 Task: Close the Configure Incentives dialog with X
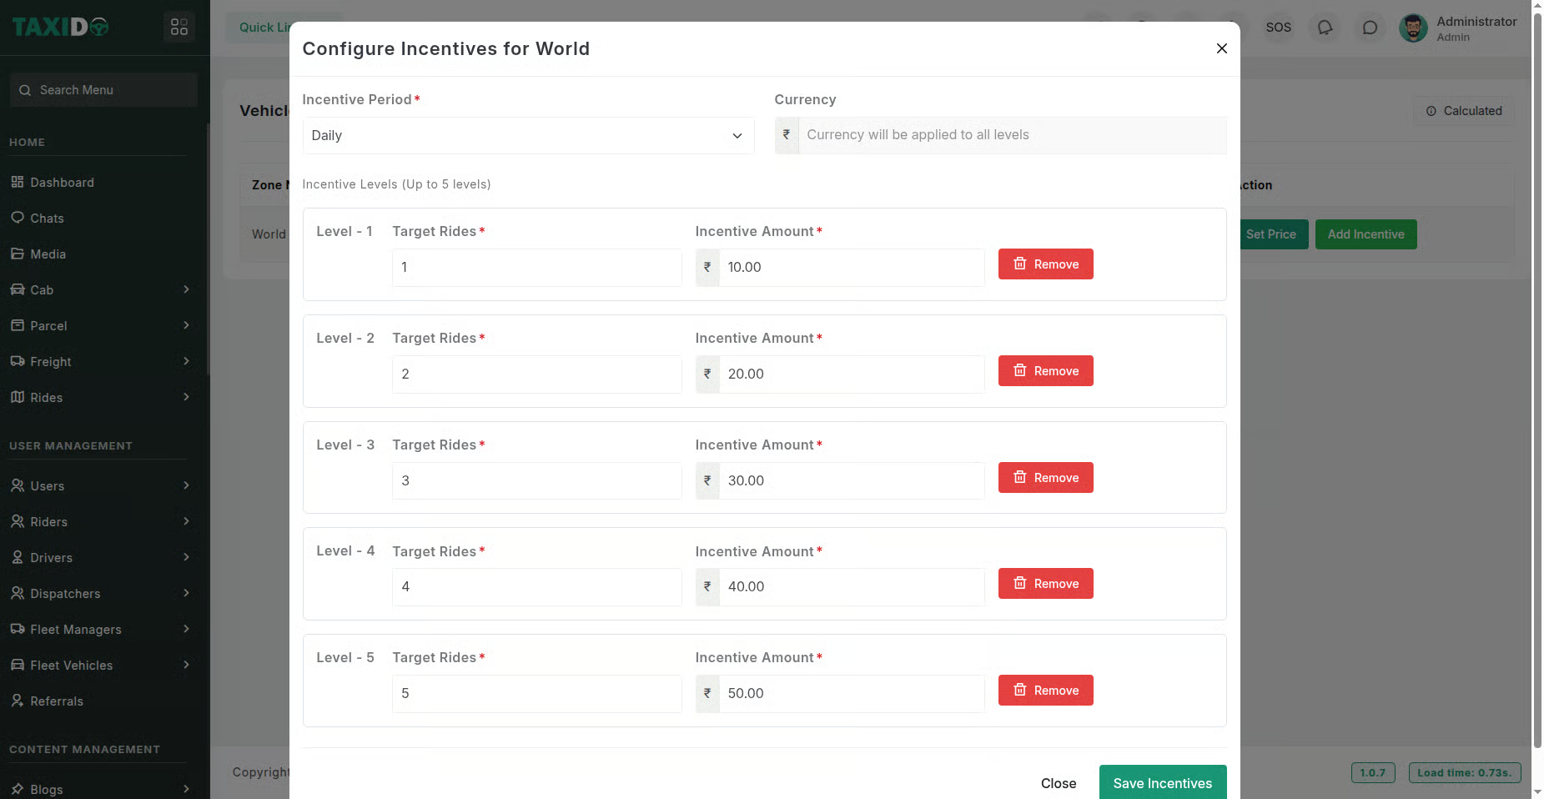(1221, 48)
